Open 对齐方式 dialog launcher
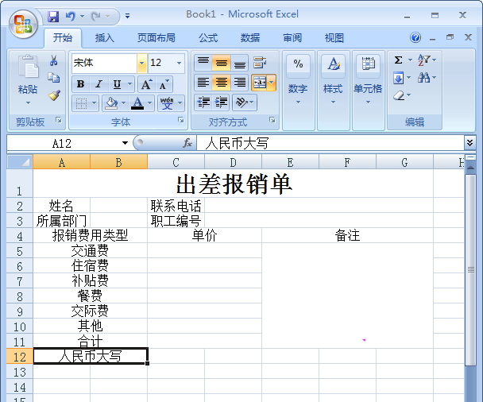The width and height of the screenshot is (483, 402). click(x=272, y=120)
